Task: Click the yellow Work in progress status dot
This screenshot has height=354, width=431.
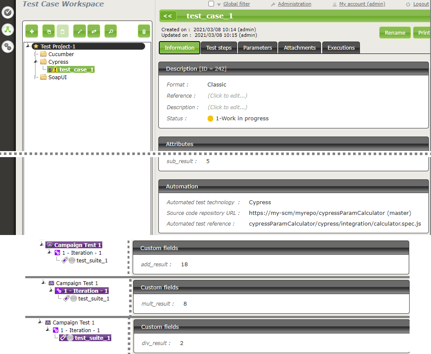Action: 210,118
